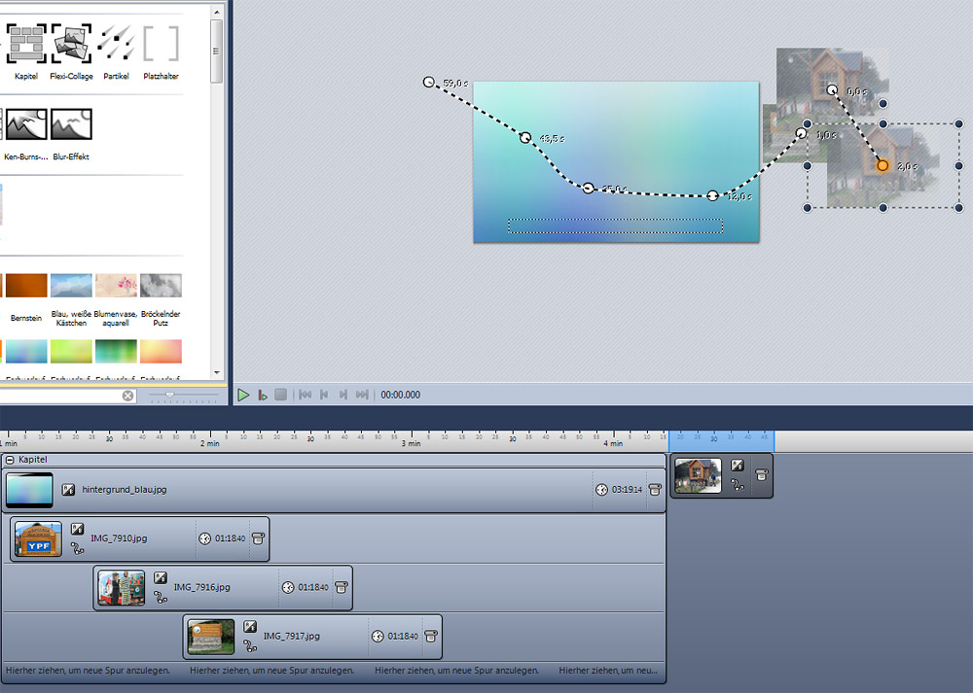The image size is (973, 693).
Task: Click the transition icon on IMG_7917.jpg
Action: pos(250,627)
